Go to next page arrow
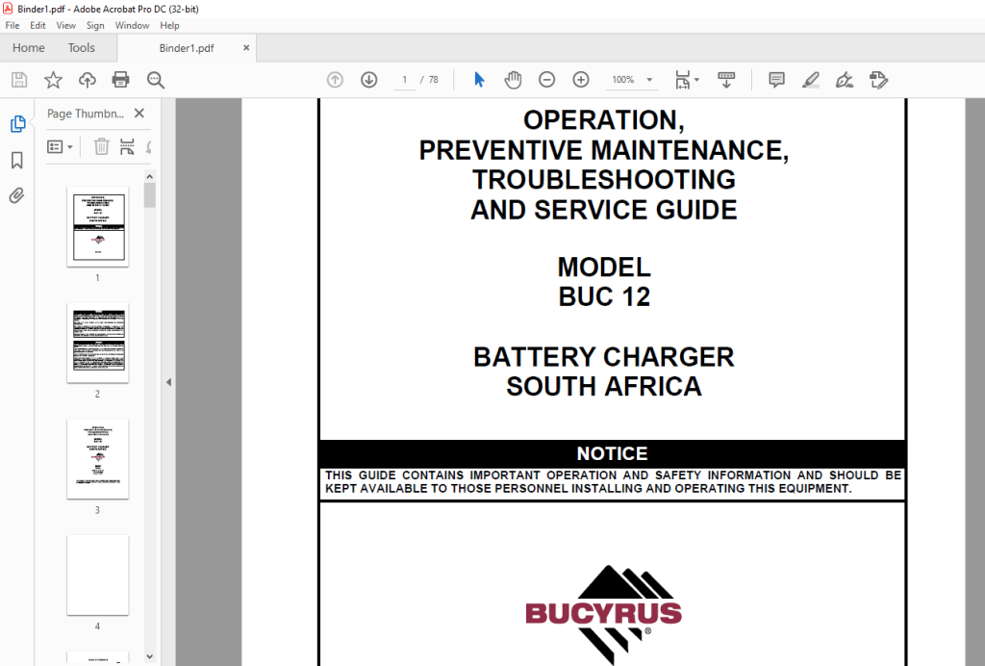Image resolution: width=985 pixels, height=666 pixels. point(368,80)
